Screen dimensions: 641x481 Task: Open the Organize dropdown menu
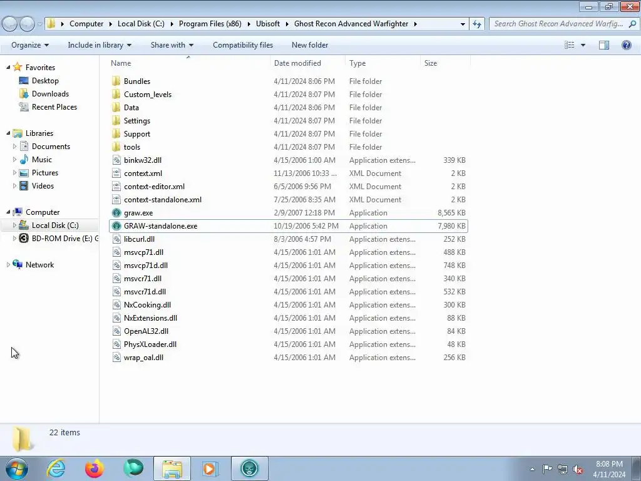pos(30,45)
